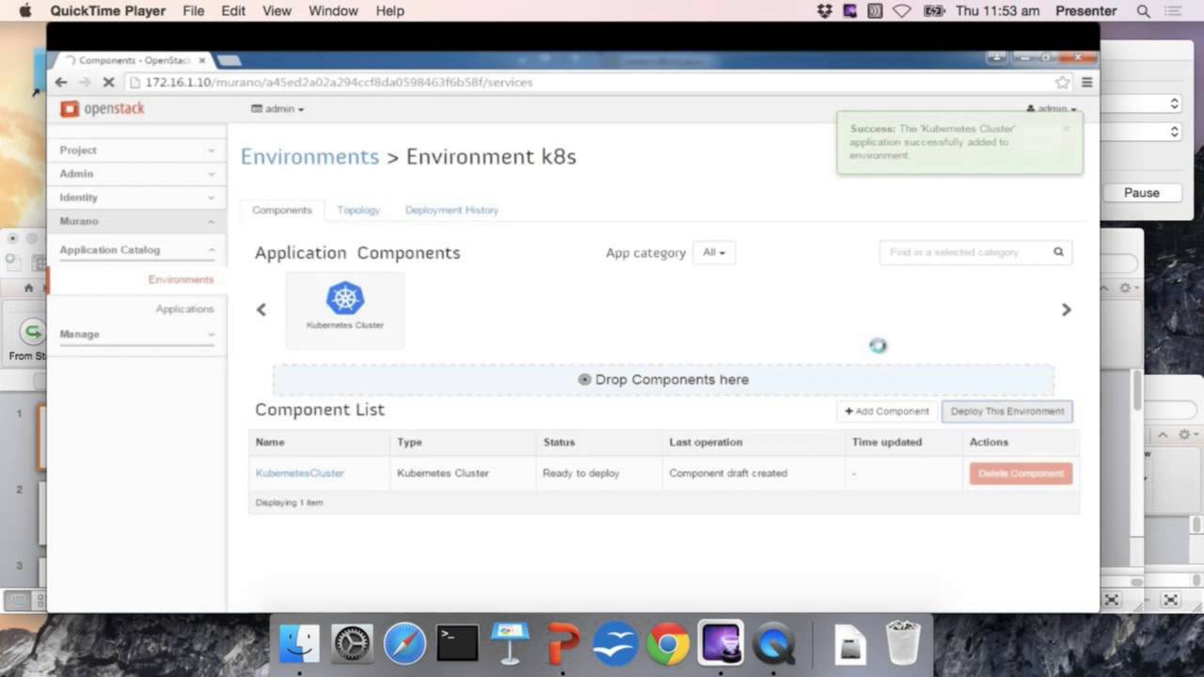
Task: Collapse the Murano sidebar section
Action: tap(136, 221)
